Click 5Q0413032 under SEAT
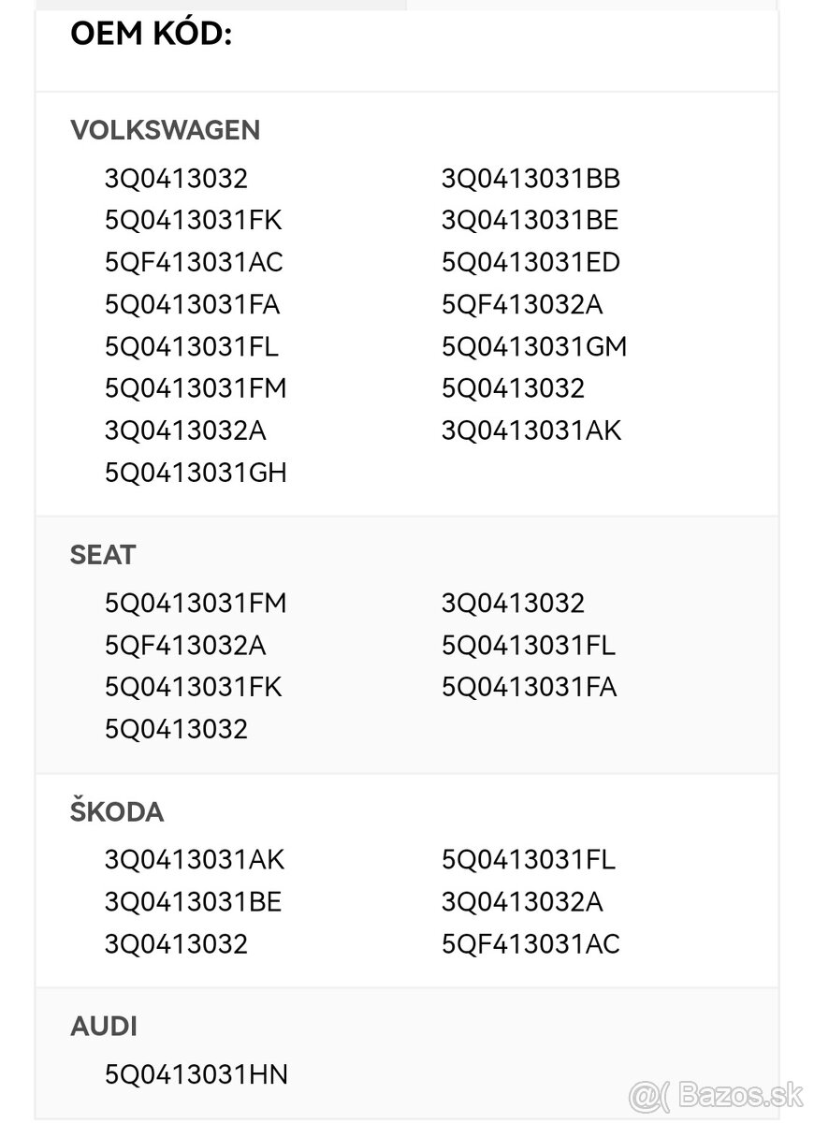The height and width of the screenshot is (1123, 814). 176,730
